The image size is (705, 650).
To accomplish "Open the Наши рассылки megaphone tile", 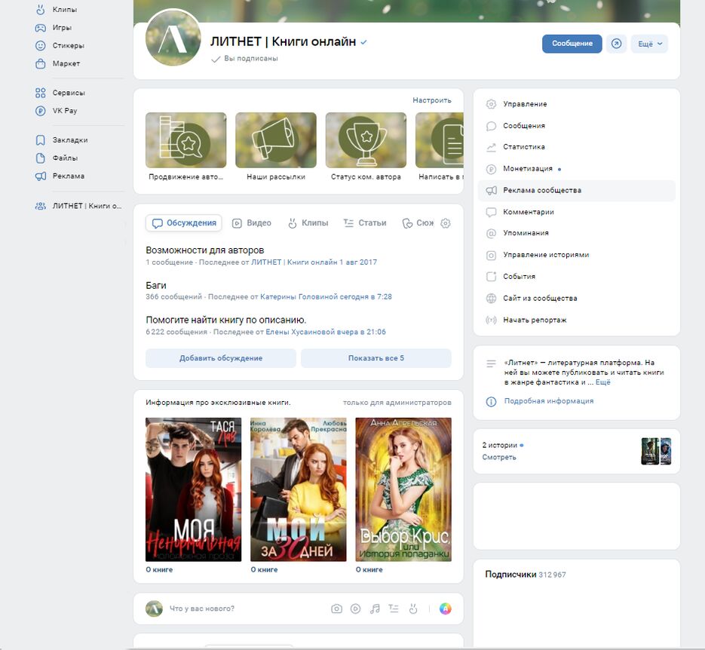I will [276, 147].
